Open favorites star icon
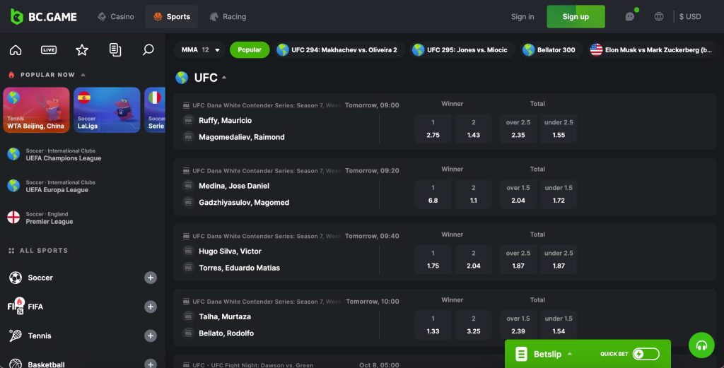724x368 pixels. (82, 50)
